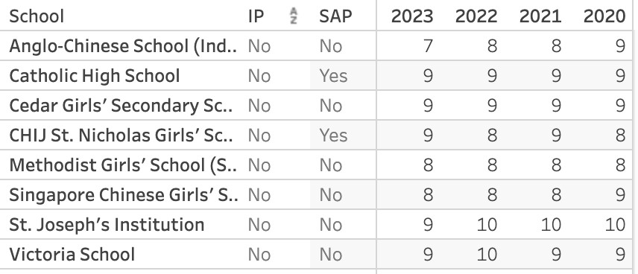This screenshot has width=638, height=274.
Task: Select Cedar Girls' Secondary School row
Action: pos(121,106)
